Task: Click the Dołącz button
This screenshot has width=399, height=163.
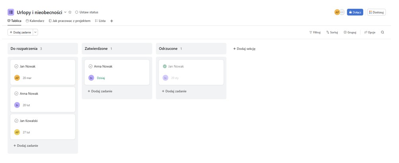Action: 355,12
